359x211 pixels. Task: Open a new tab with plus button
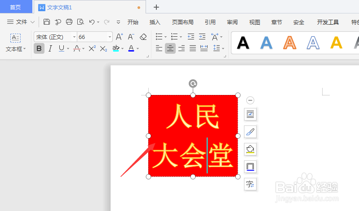[x=156, y=7]
